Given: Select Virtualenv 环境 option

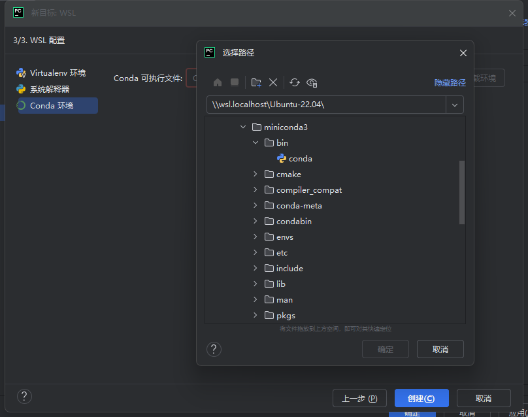Looking at the screenshot, I should [51, 73].
